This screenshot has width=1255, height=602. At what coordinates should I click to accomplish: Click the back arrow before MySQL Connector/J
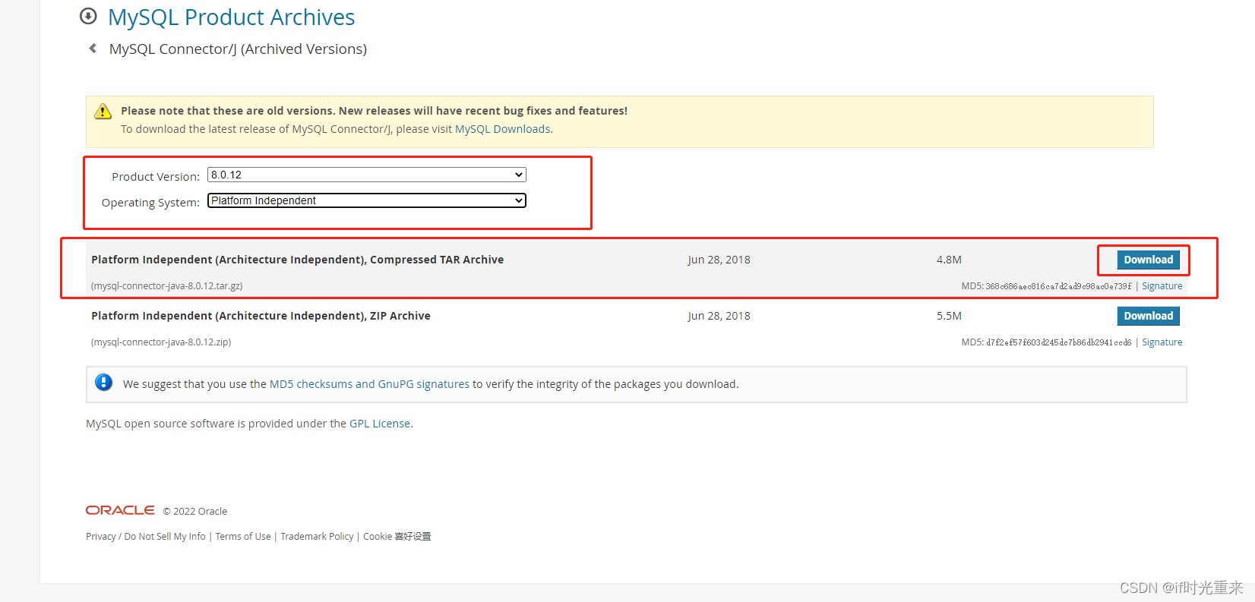coord(93,49)
